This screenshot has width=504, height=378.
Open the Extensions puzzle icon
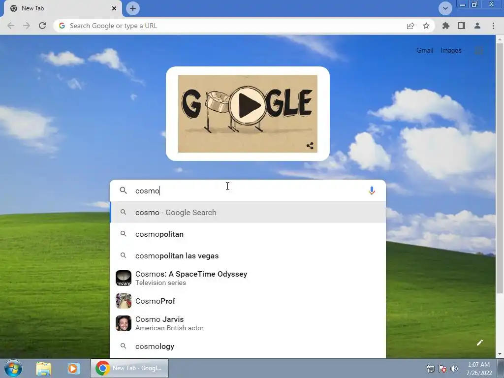pos(446,26)
